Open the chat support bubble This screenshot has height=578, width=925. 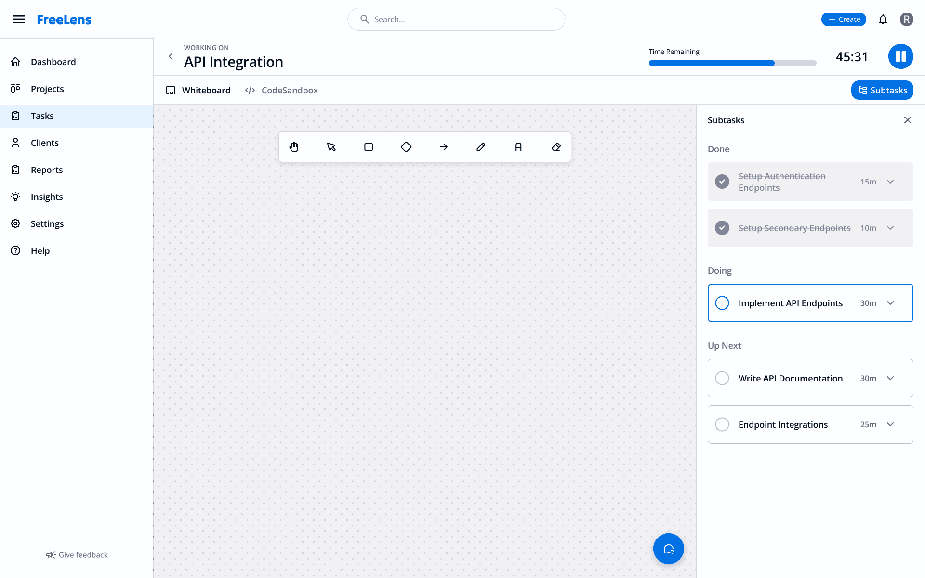coord(668,549)
